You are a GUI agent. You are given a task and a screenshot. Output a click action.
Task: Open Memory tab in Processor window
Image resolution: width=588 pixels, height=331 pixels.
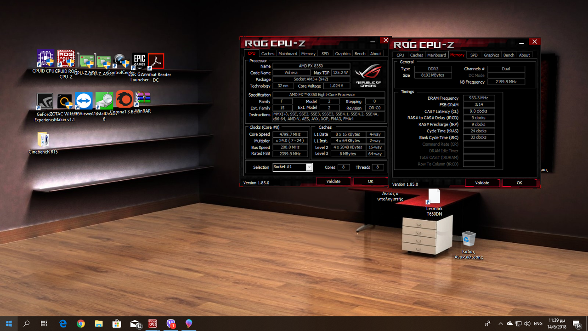click(308, 53)
